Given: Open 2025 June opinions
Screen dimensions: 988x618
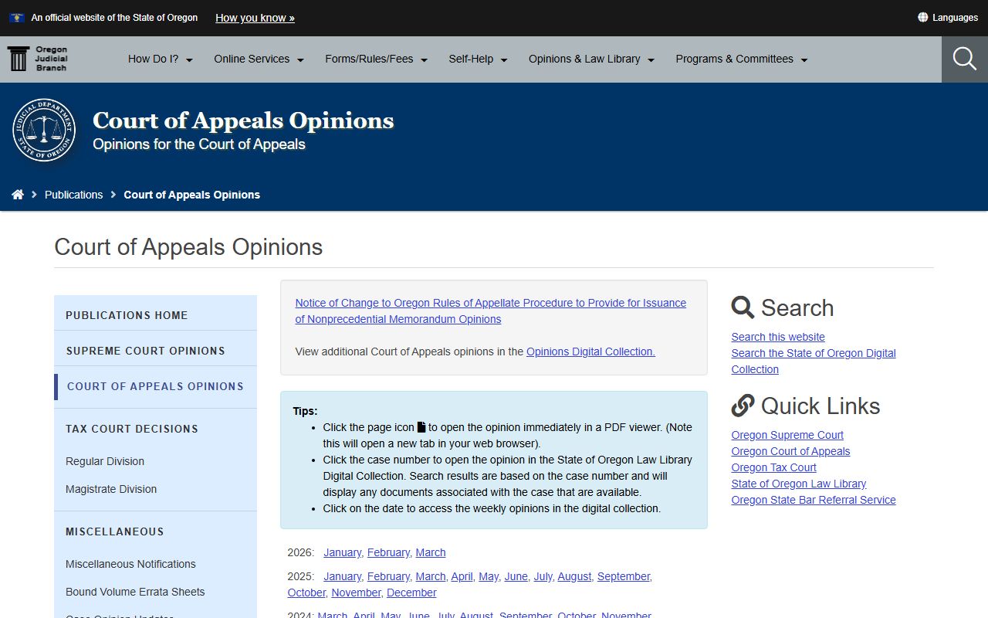Looking at the screenshot, I should click(516, 576).
